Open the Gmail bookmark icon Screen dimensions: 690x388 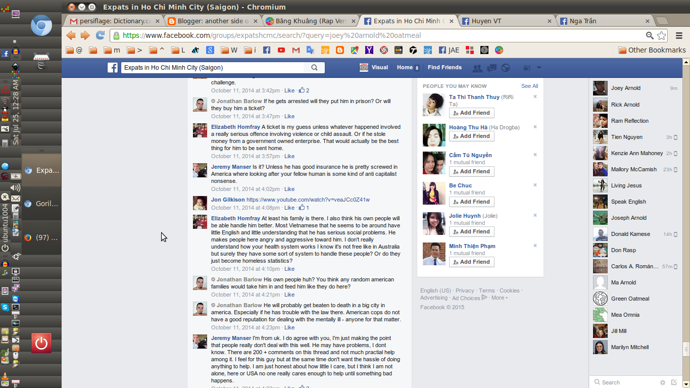pyautogui.click(x=296, y=50)
